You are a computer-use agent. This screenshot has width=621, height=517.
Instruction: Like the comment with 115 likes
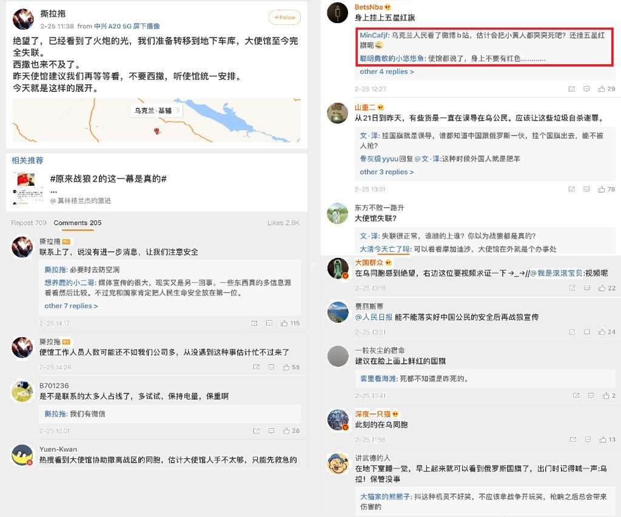(x=290, y=323)
